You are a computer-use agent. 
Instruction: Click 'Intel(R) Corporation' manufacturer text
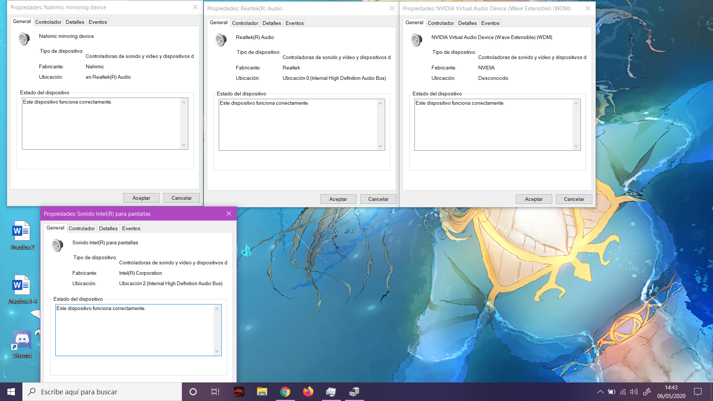pos(140,273)
